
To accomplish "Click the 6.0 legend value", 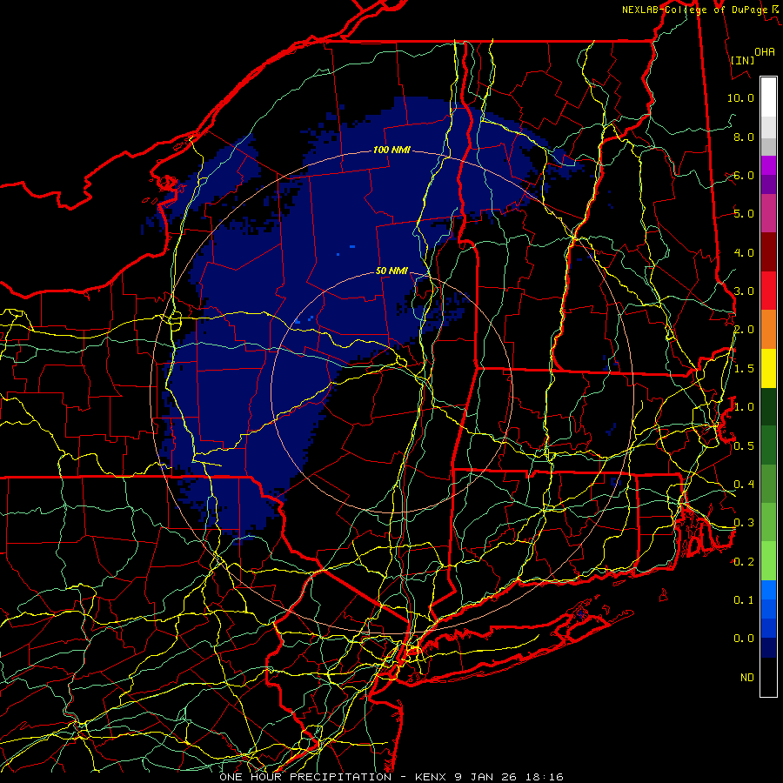I will pyautogui.click(x=744, y=175).
